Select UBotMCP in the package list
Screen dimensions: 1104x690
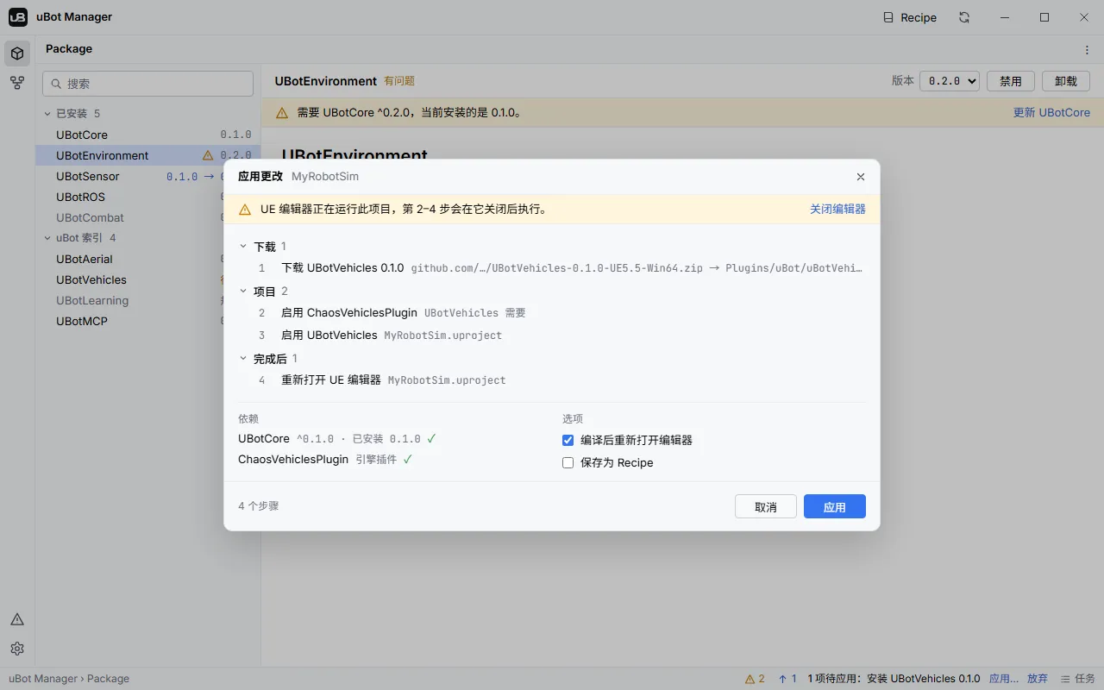tap(147, 321)
